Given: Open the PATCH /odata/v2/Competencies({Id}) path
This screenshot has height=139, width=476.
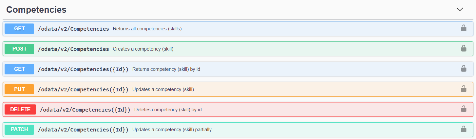Looking at the screenshot, I should pyautogui.click(x=83, y=130).
